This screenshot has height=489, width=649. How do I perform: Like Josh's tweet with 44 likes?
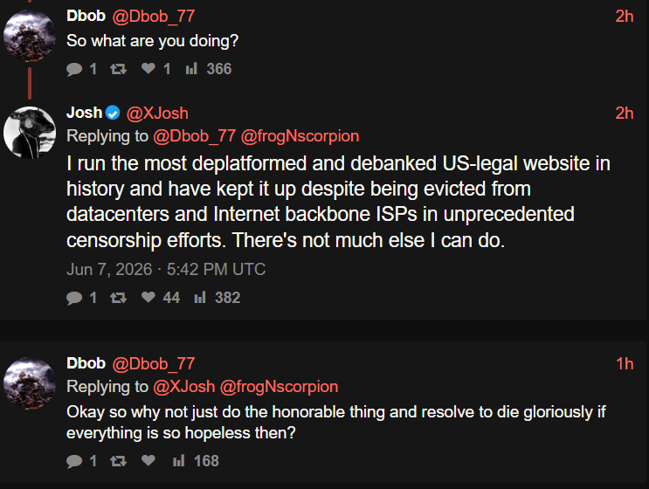(x=160, y=298)
